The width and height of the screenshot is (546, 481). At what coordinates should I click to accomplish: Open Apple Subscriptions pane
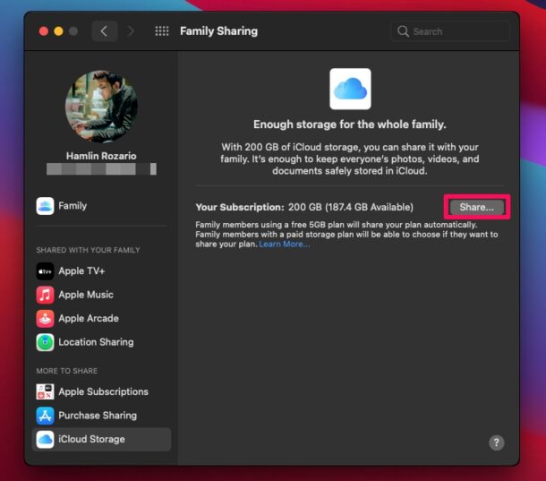tap(104, 391)
